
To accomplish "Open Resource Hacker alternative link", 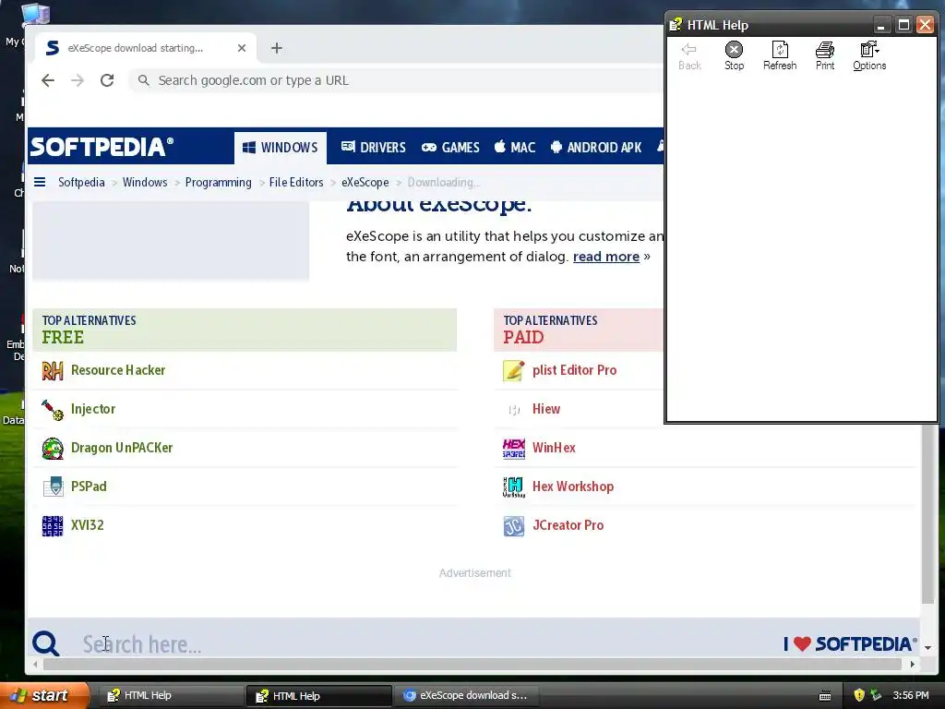I will click(x=118, y=370).
